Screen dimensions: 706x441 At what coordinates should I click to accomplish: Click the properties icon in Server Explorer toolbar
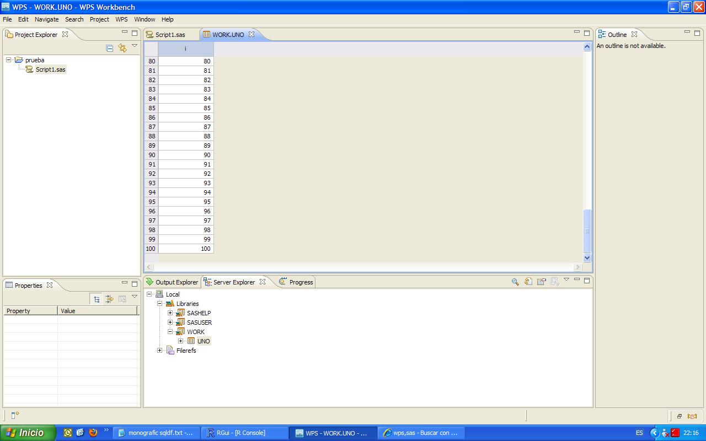pyautogui.click(x=542, y=282)
